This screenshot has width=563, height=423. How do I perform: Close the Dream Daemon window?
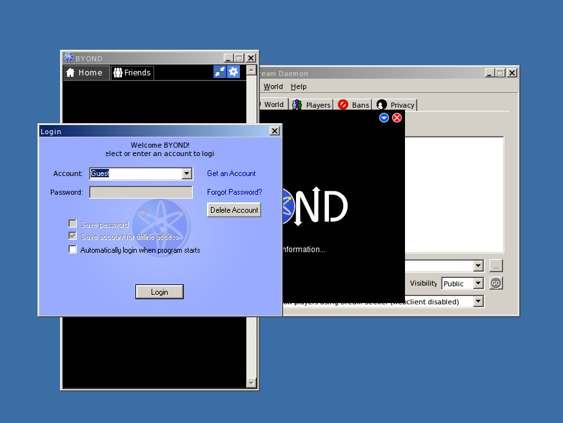(512, 73)
